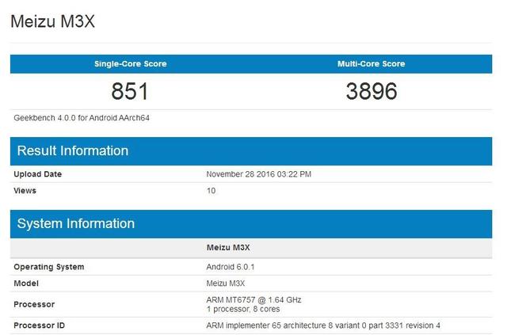Click the Result Information section header
Viewport: 507px width, 335px height.
coord(73,150)
